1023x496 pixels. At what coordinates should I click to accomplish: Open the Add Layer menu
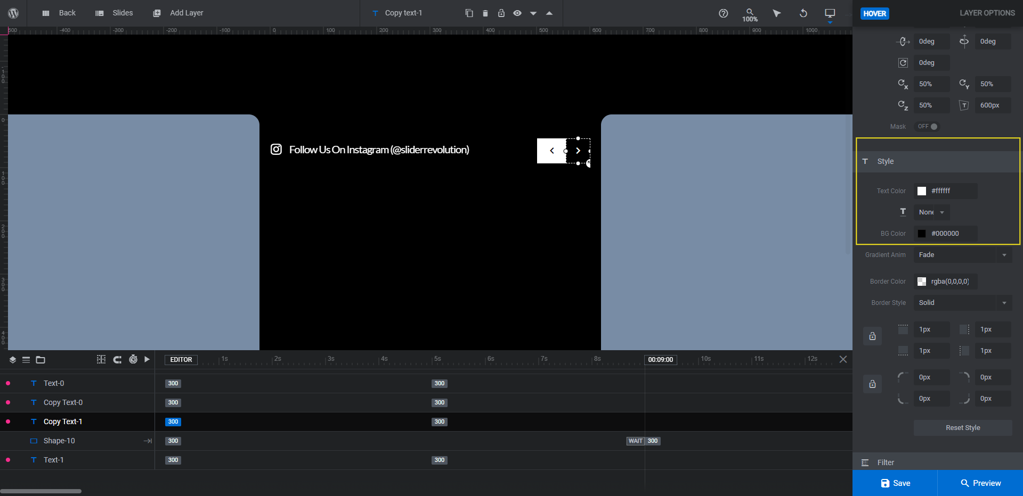(x=178, y=13)
